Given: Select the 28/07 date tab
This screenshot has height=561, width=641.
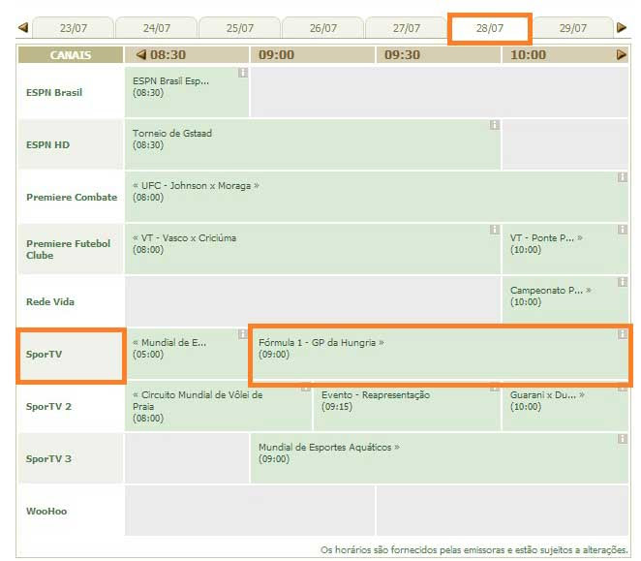Looking at the screenshot, I should click(489, 28).
